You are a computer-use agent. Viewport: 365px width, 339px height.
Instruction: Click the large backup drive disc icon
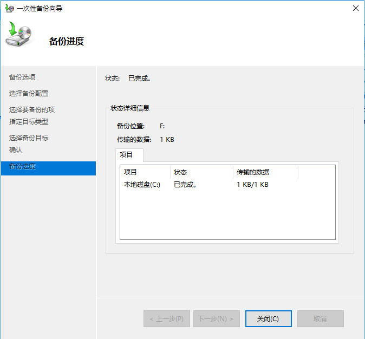pos(18,34)
